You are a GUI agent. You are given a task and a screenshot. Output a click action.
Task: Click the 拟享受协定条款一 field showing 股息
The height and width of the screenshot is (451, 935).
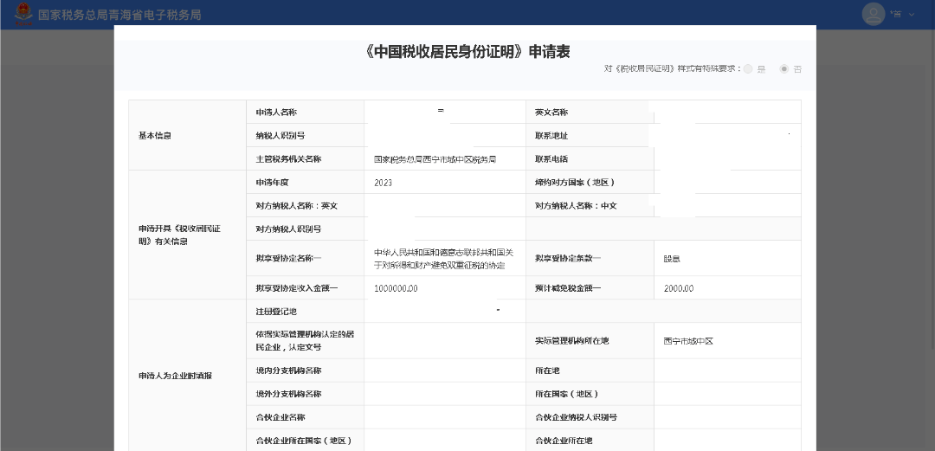tap(727, 258)
